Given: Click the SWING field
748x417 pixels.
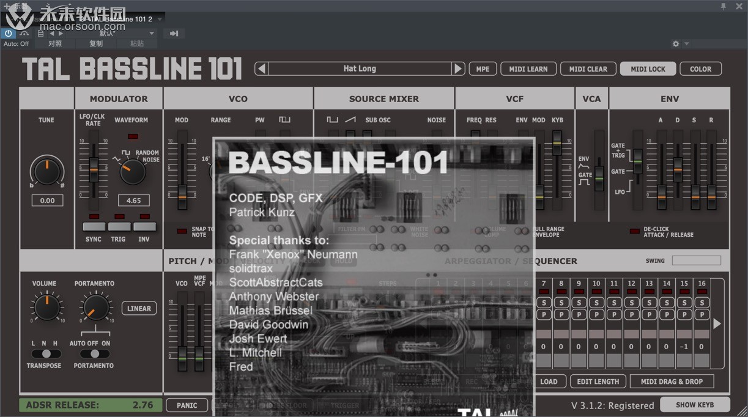Looking at the screenshot, I should [x=696, y=260].
